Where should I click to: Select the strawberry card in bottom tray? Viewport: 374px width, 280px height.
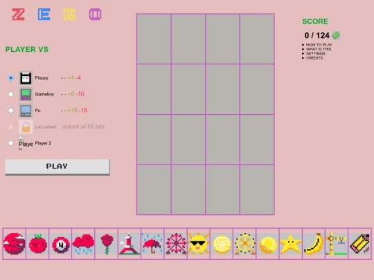pos(37,244)
